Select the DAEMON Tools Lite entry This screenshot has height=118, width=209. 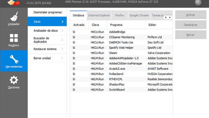click(121, 42)
